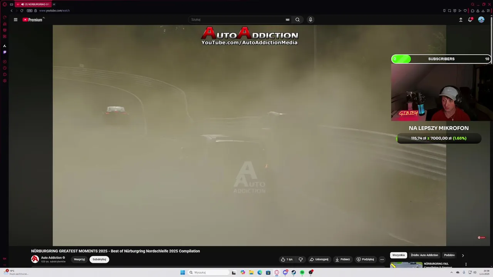Go back with browser back arrow
This screenshot has width=493, height=277.
[x=12, y=11]
